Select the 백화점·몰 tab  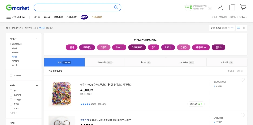(105, 62)
